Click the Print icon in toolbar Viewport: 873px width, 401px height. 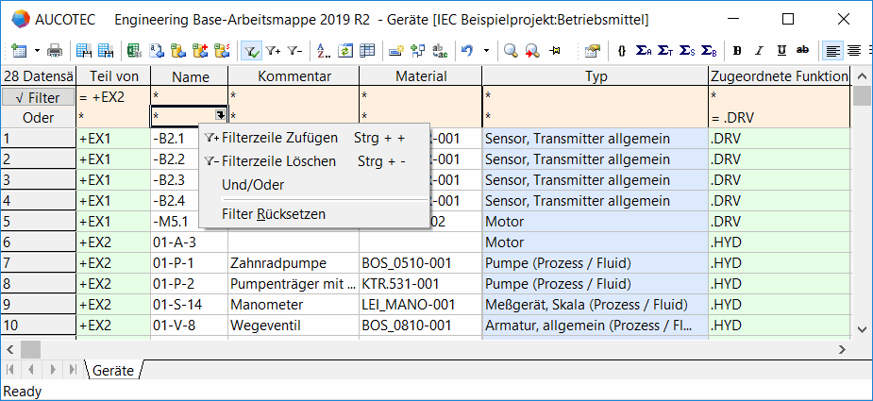(55, 51)
